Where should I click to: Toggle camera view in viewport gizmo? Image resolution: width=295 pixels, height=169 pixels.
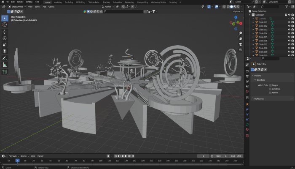240,44
